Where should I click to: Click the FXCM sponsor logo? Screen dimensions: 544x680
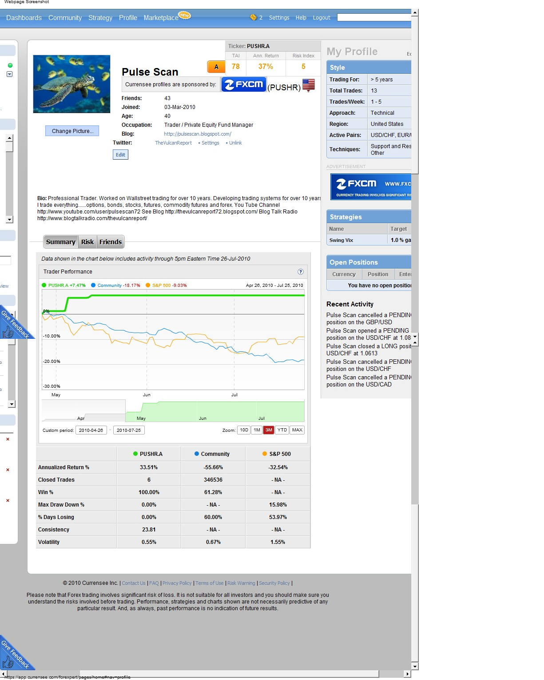tap(243, 84)
